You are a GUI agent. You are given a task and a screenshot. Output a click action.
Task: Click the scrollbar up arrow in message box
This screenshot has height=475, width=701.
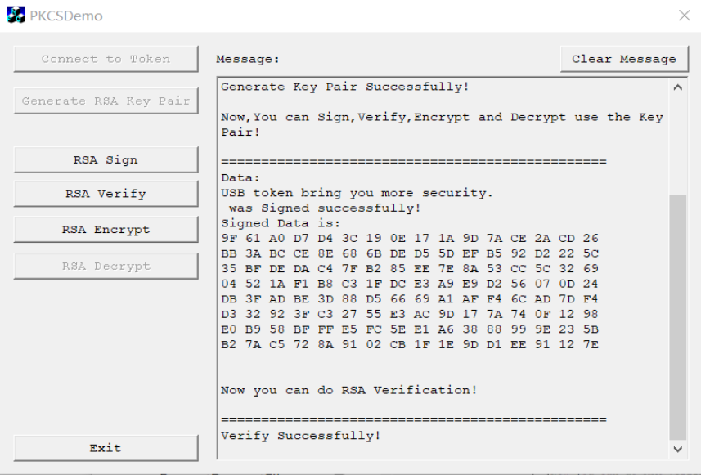[678, 87]
